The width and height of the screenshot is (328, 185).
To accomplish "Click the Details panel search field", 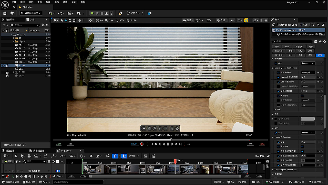I will coord(292,41).
